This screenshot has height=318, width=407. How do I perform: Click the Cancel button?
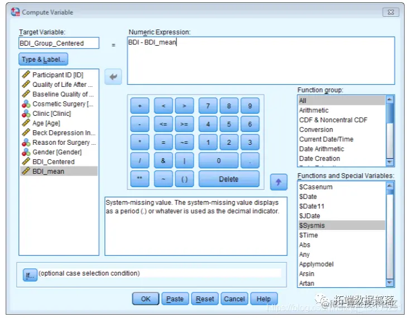[234, 299]
